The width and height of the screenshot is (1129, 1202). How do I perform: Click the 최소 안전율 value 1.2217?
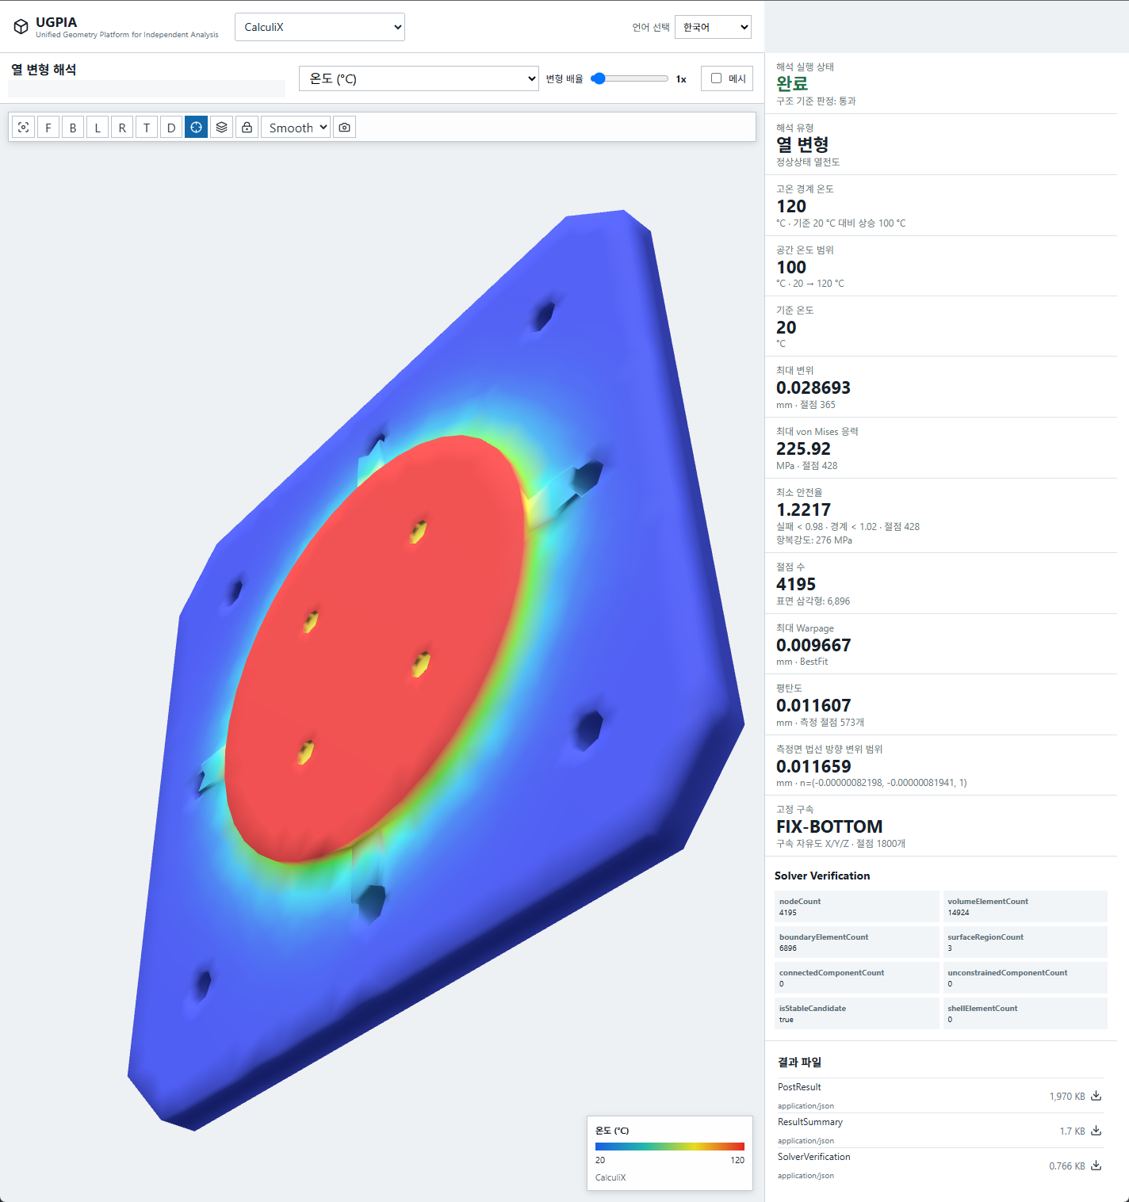(x=803, y=509)
